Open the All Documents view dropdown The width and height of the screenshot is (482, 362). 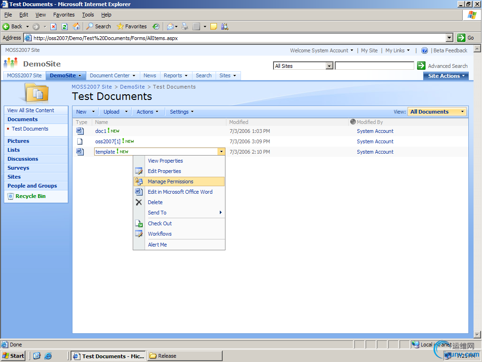click(437, 112)
